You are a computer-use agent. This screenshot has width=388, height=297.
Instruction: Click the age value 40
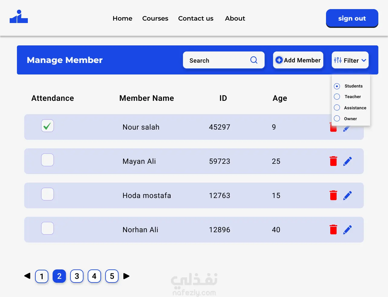tap(276, 230)
